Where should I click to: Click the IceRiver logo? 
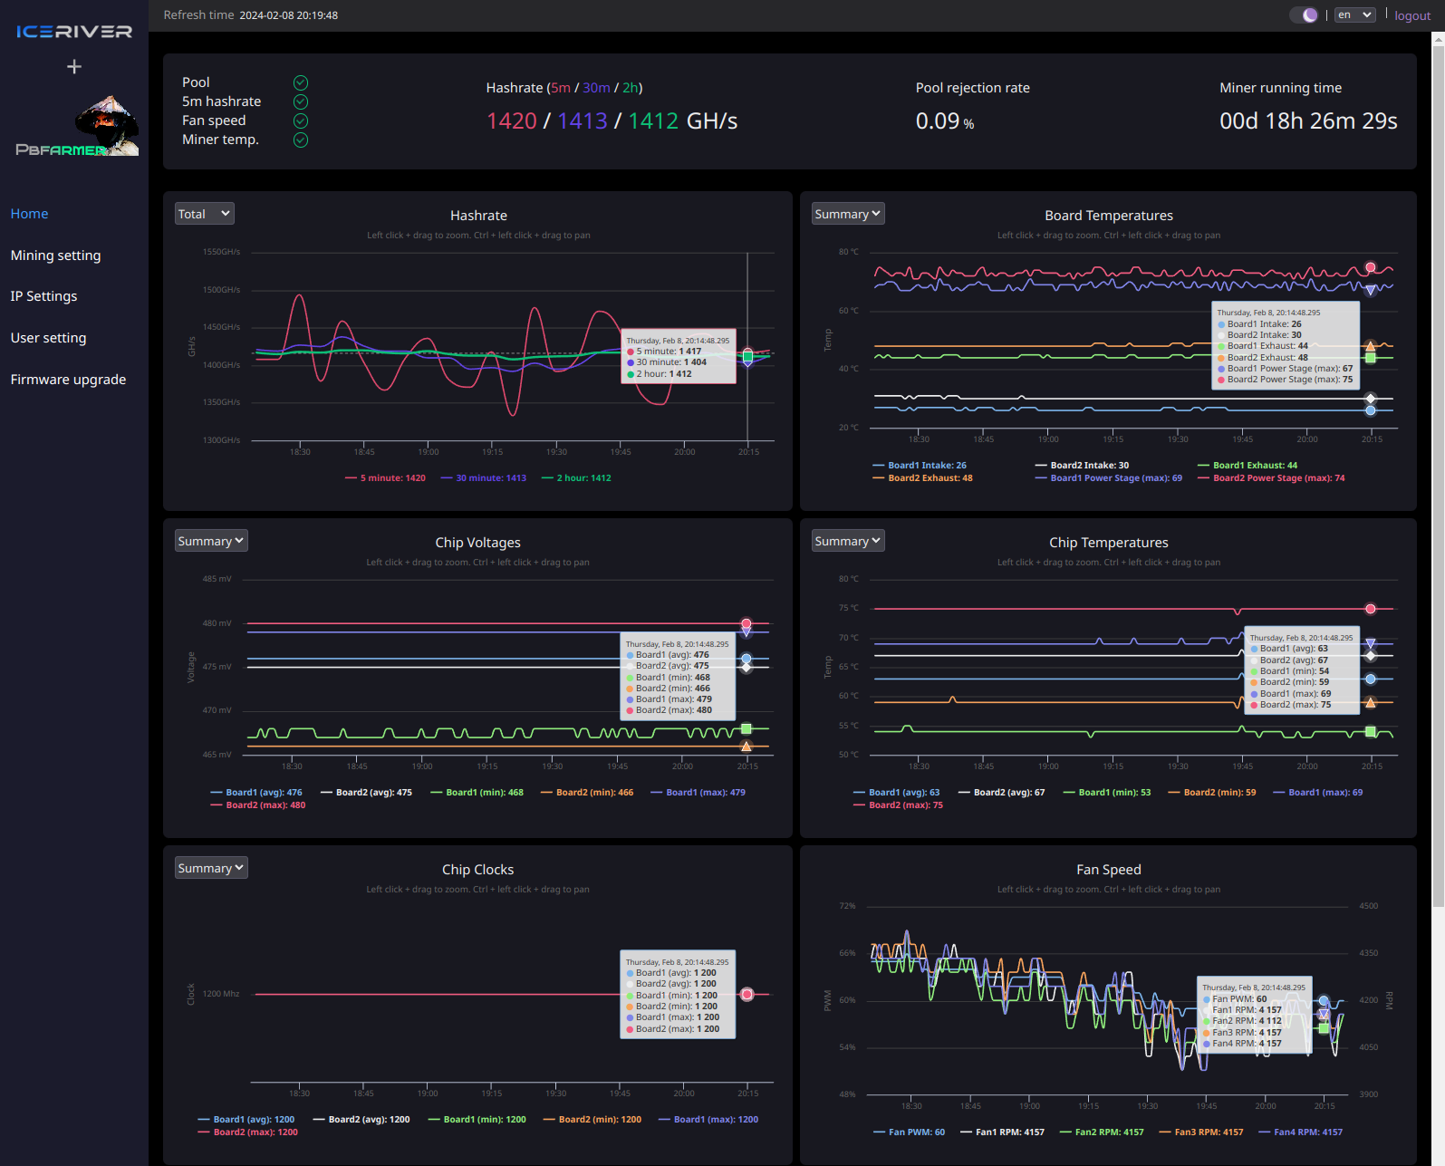point(74,32)
